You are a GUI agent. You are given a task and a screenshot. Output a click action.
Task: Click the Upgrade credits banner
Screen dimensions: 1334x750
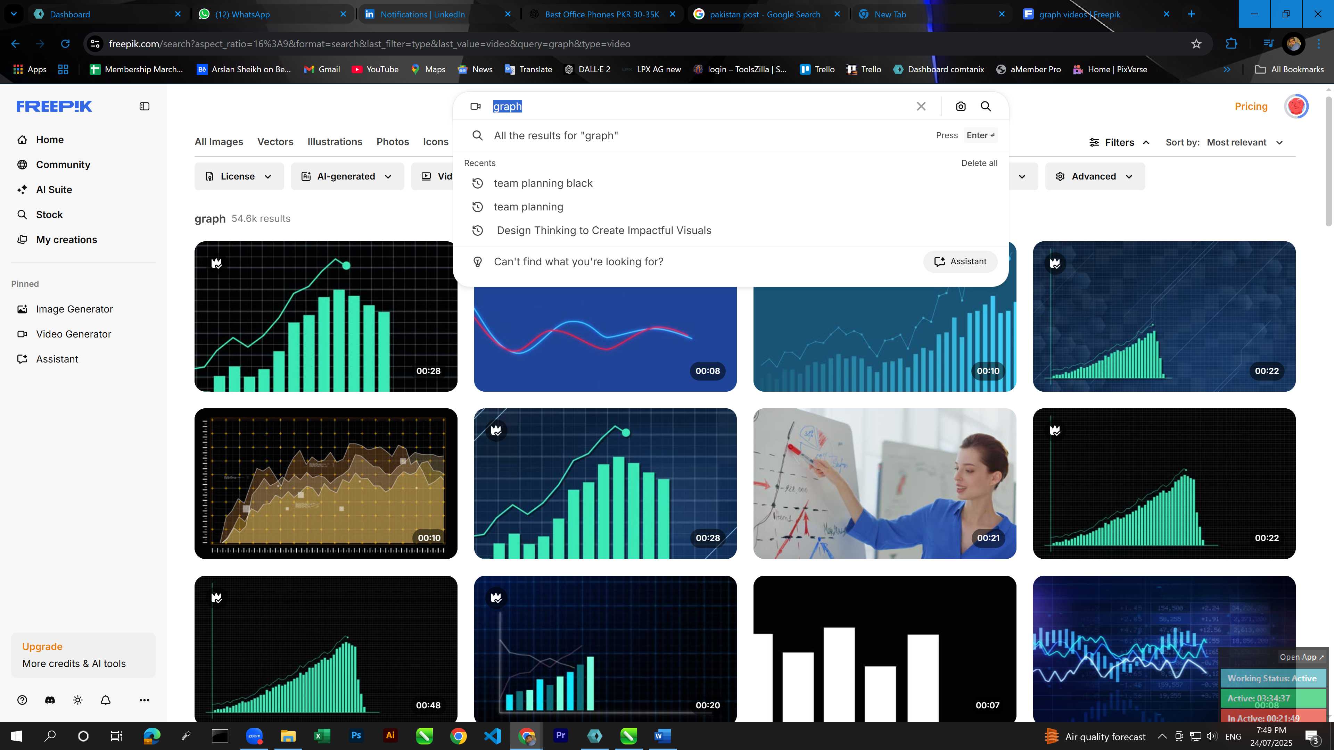click(83, 655)
